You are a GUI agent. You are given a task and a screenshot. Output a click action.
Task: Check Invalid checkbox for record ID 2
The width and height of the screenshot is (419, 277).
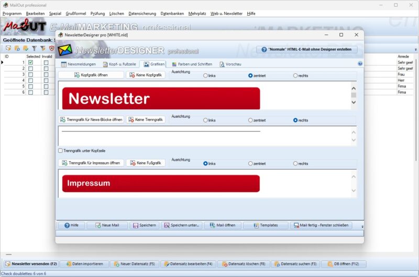(46, 69)
